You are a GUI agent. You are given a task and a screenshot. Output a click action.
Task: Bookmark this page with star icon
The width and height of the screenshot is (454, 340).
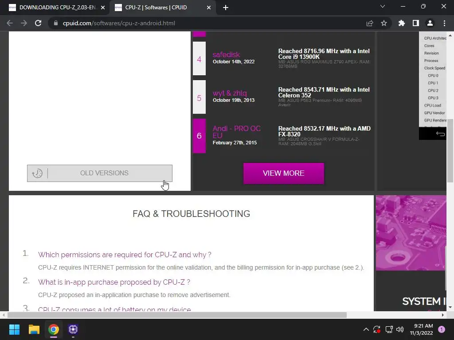coord(384,23)
